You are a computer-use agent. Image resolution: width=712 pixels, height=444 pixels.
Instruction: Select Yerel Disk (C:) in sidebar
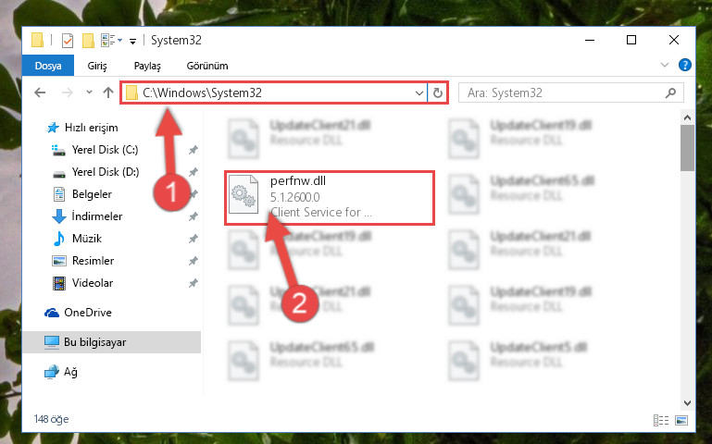tap(105, 150)
